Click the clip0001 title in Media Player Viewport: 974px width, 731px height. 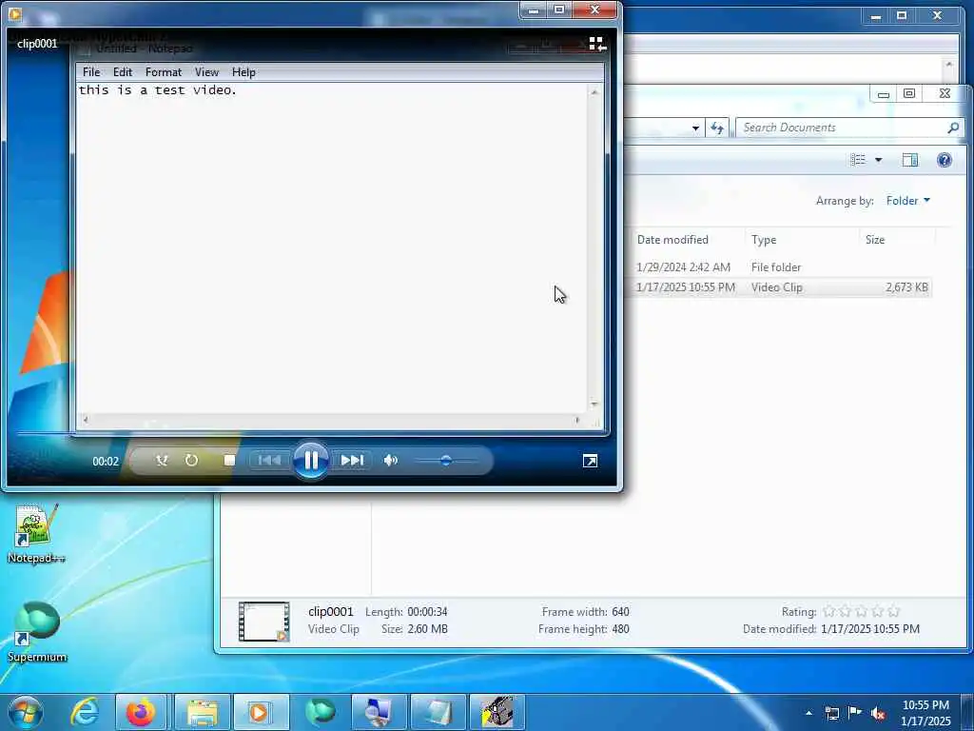point(37,44)
